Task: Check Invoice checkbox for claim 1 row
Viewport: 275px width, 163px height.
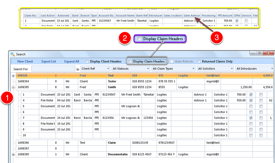Action: 261,95
